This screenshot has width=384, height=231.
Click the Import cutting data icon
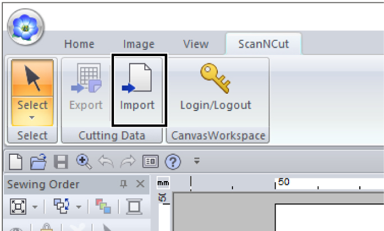pyautogui.click(x=137, y=78)
